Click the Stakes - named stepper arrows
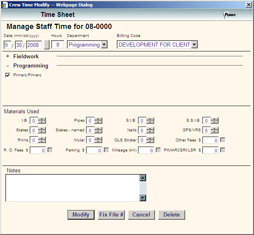Image resolution: width=254 pixels, height=235 pixels. point(98,130)
